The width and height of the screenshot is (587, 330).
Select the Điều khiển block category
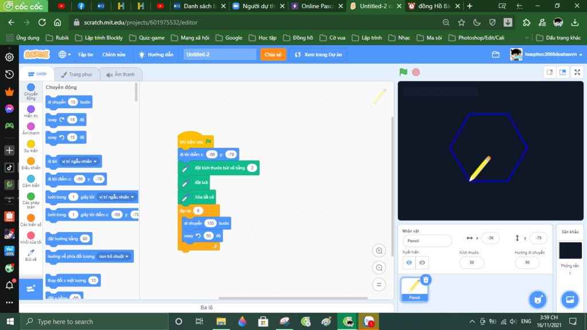31,163
